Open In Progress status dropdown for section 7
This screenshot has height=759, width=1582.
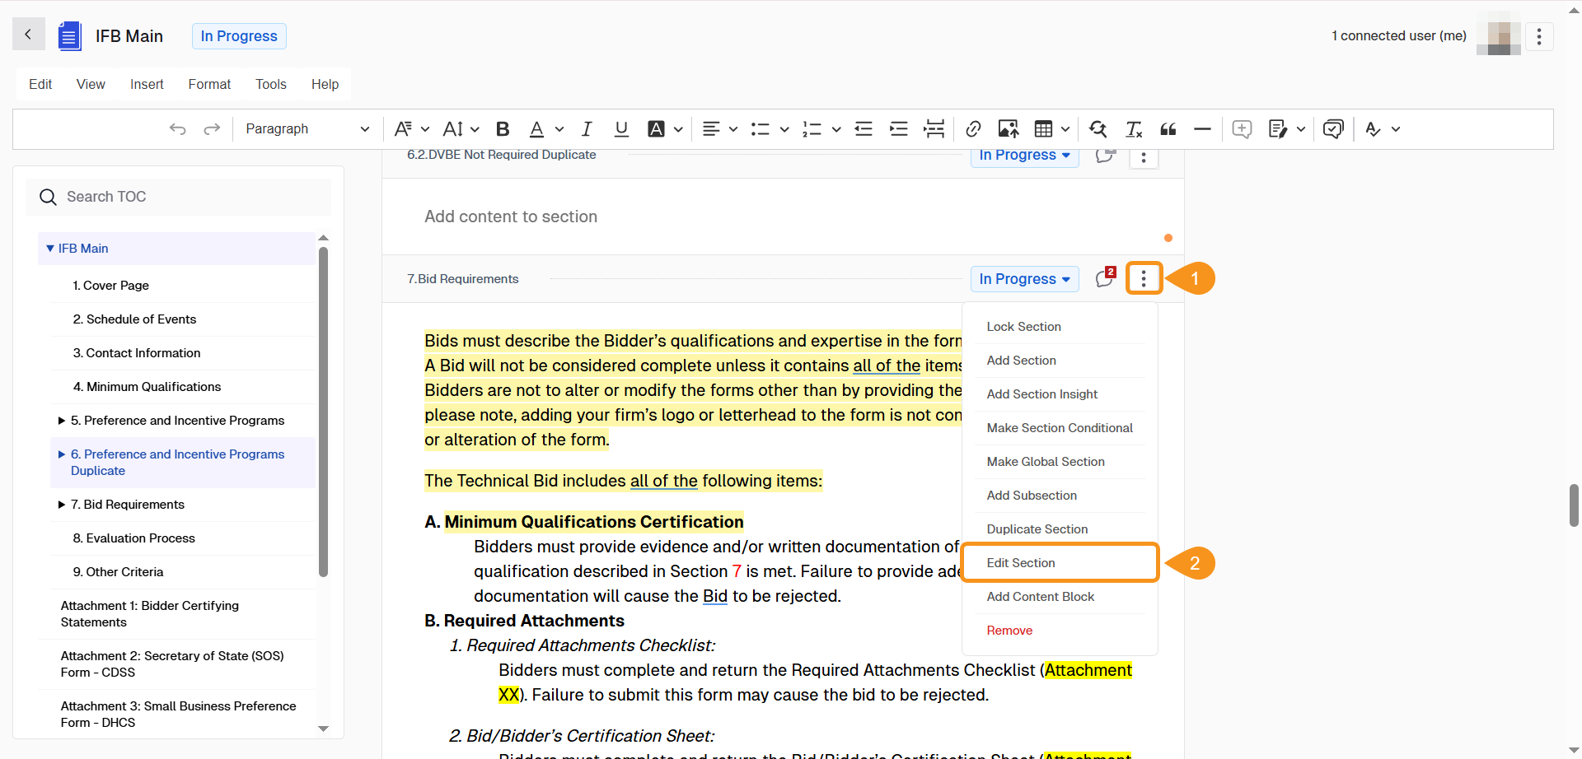coord(1024,279)
